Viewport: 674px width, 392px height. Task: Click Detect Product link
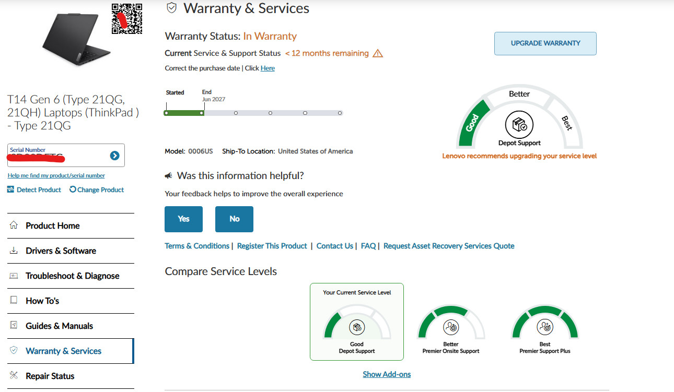(x=39, y=189)
